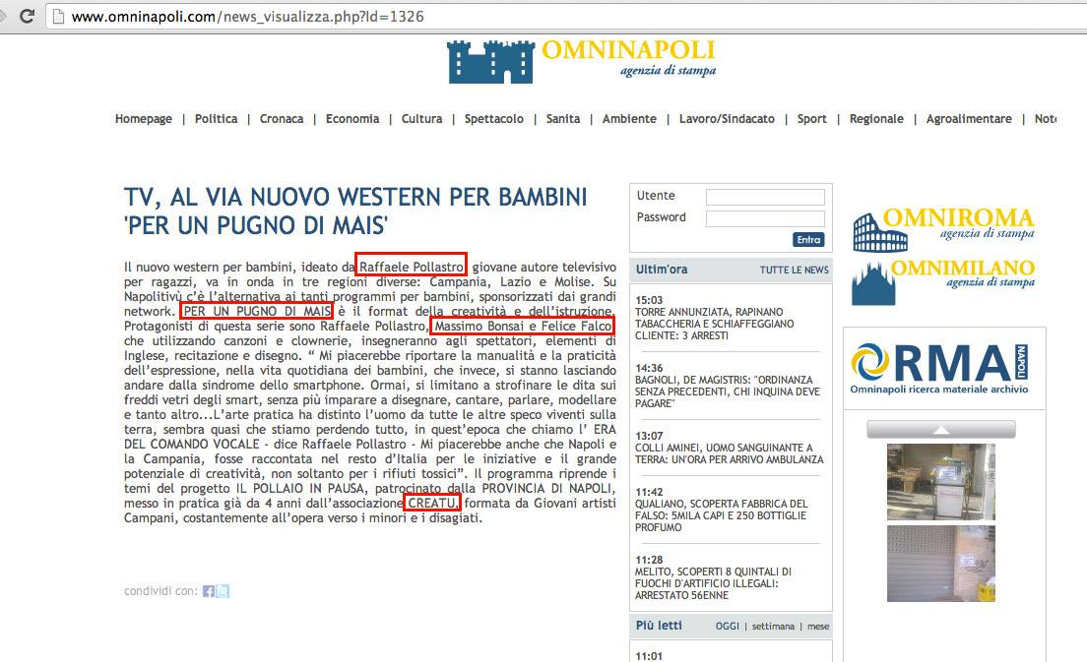
Task: Select OGGI in Più letti
Action: point(728,626)
